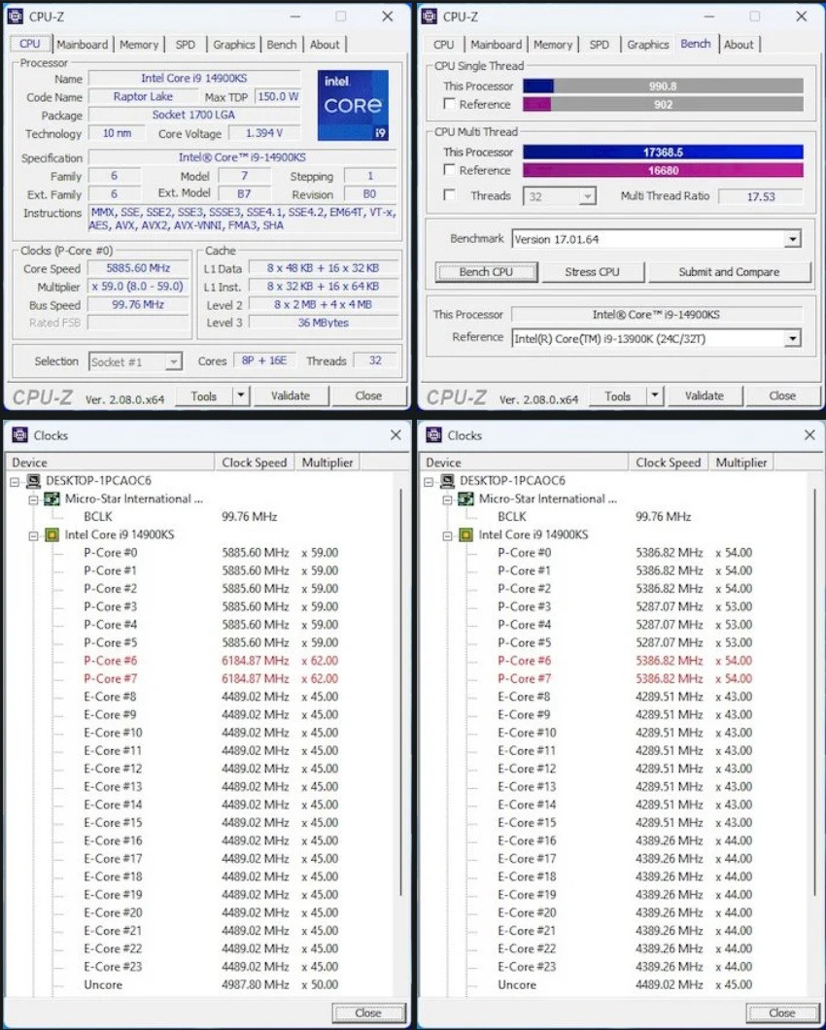The image size is (826, 1030).
Task: Click Reference single thread bar 902
Action: [663, 104]
